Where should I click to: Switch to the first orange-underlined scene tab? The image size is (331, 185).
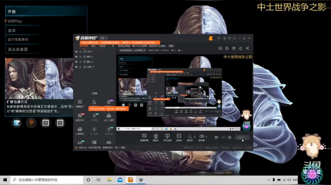tap(83, 46)
